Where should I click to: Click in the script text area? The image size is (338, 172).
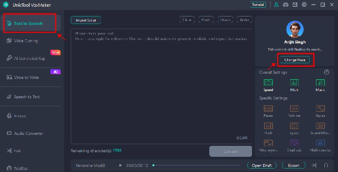pyautogui.click(x=161, y=86)
